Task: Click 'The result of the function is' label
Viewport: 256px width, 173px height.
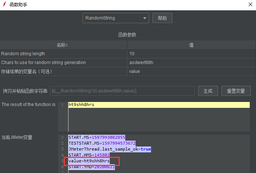Action: point(28,105)
